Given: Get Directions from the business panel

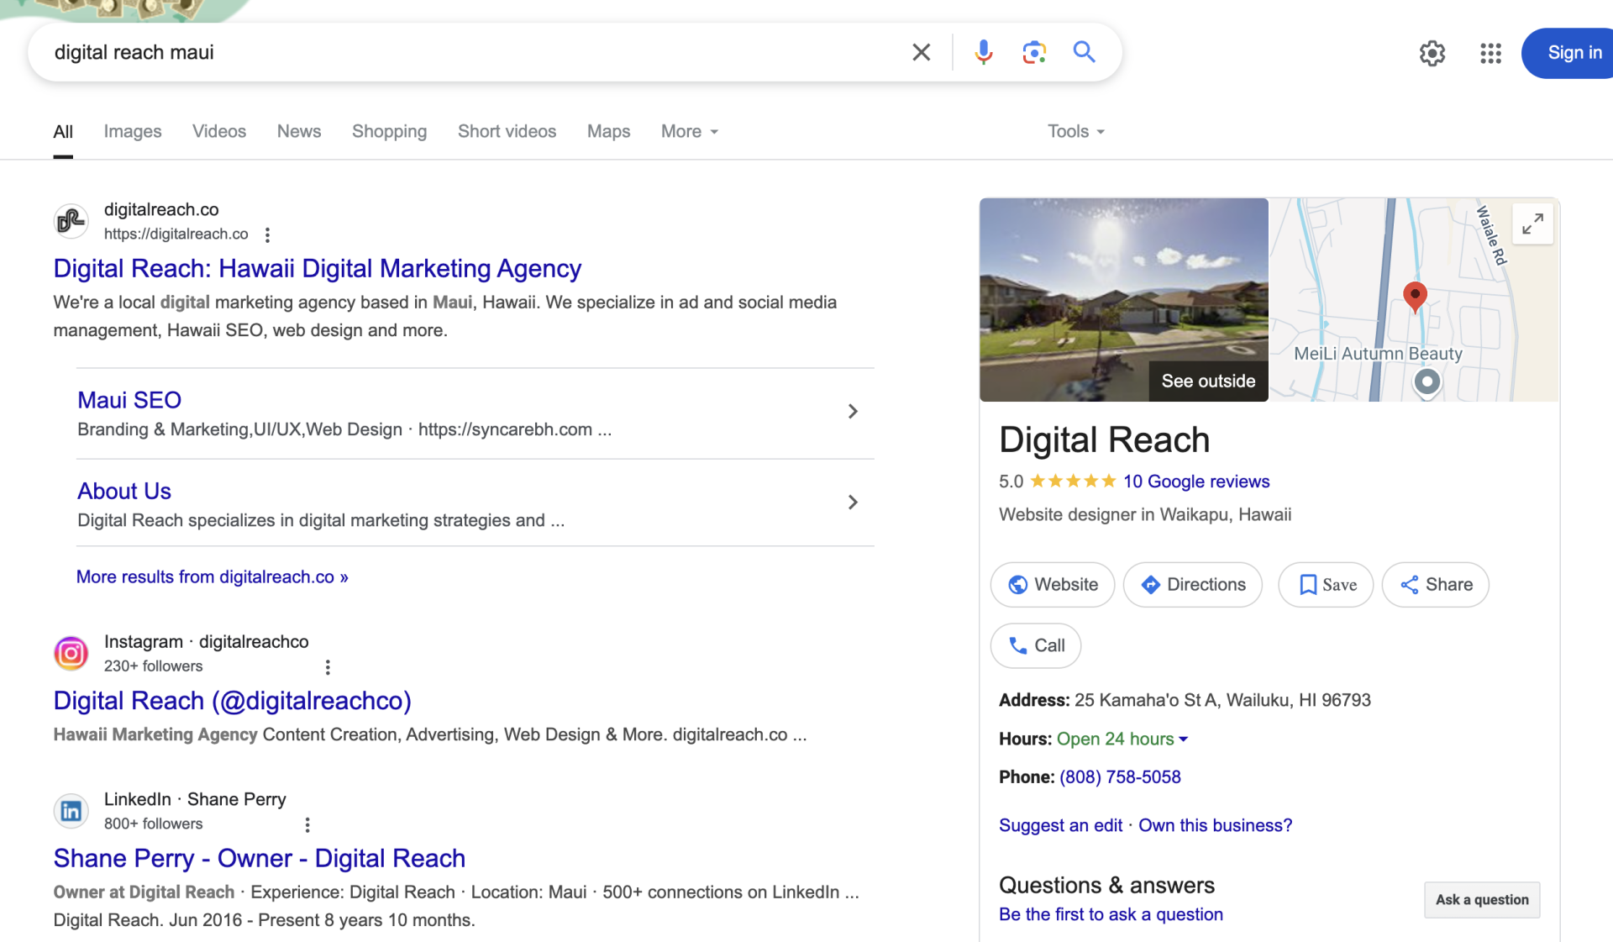Looking at the screenshot, I should point(1192,584).
